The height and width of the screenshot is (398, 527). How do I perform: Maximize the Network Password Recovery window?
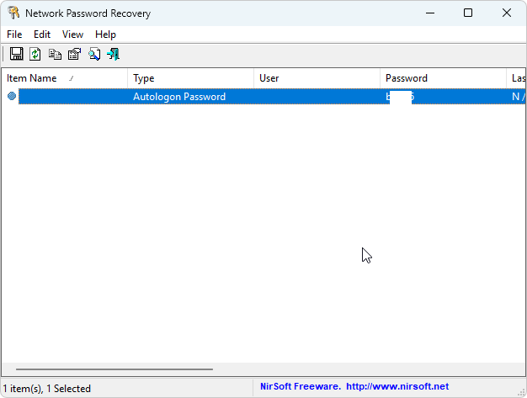[x=468, y=13]
